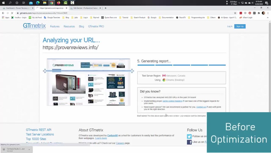The height and width of the screenshot is (153, 271).
Task: Open the Others bookmarks folder
Action: (x=211, y=17)
